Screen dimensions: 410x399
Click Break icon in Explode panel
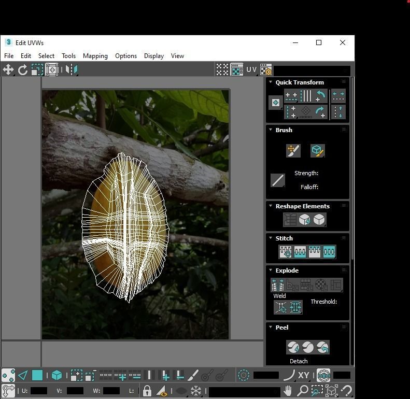pyautogui.click(x=278, y=285)
